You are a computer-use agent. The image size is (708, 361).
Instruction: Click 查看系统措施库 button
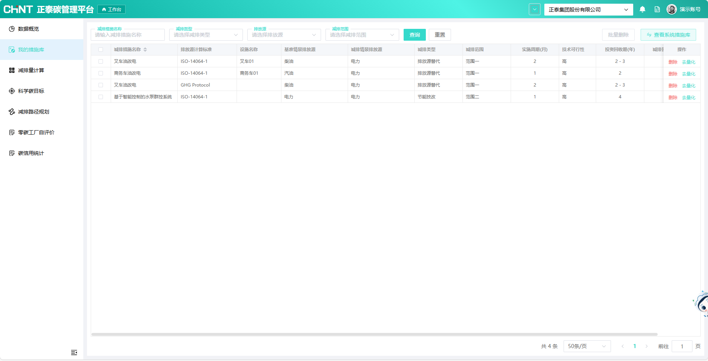[668, 35]
